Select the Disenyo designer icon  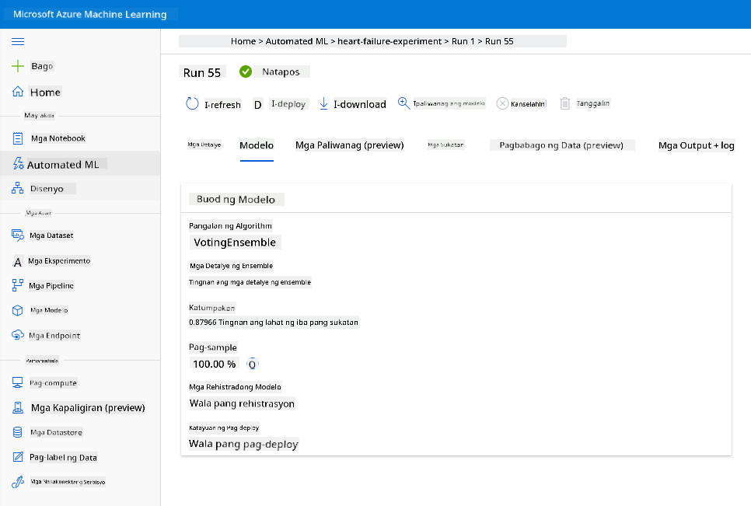18,188
